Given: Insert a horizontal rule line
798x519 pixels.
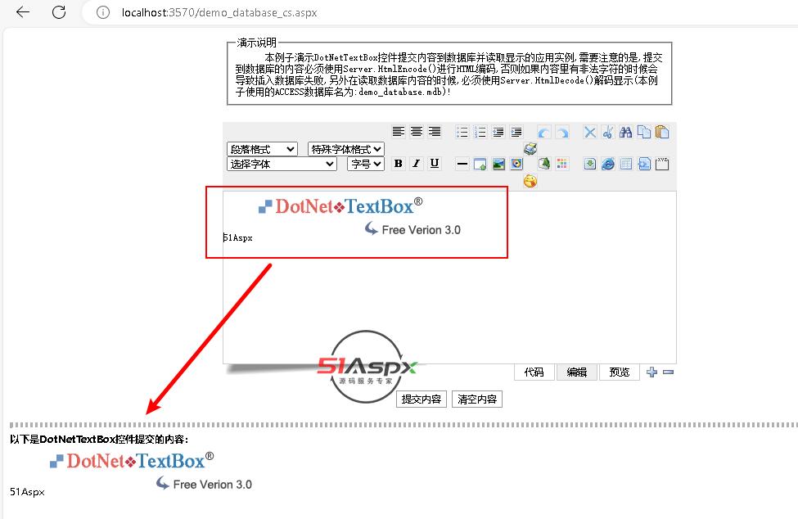Looking at the screenshot, I should pyautogui.click(x=462, y=164).
